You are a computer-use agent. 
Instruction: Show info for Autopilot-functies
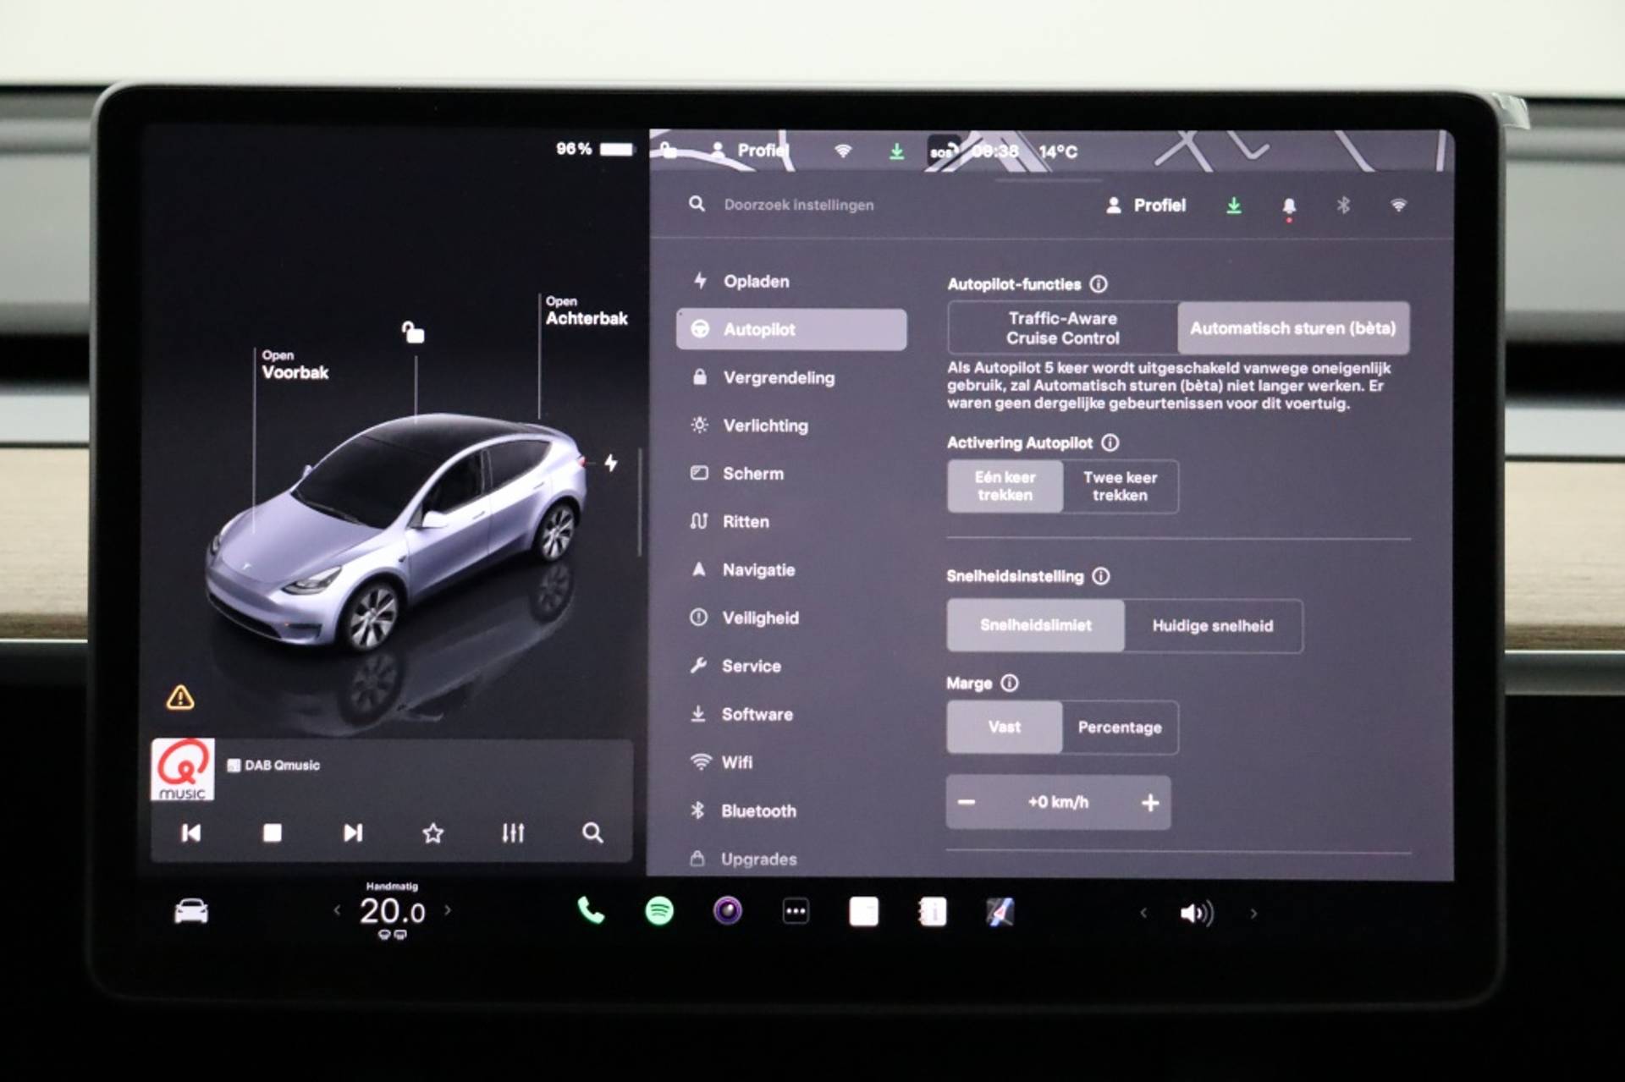click(x=1099, y=284)
